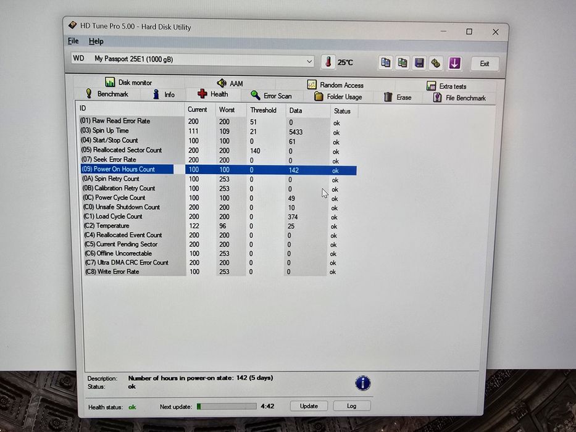Click the 4:42 next update timer
Screen dimensions: 576x432
267,406
